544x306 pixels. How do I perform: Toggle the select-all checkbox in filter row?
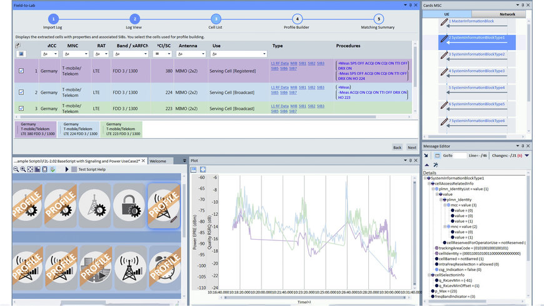pos(21,54)
